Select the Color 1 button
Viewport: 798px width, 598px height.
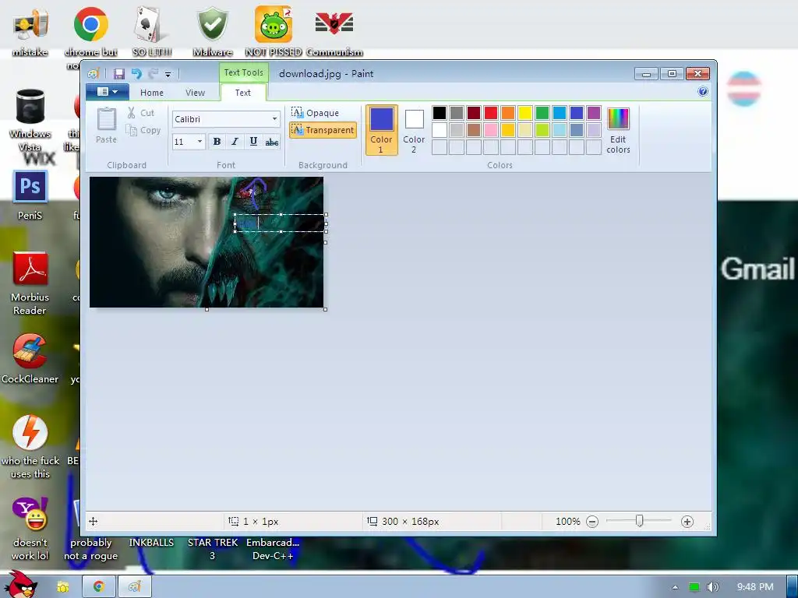[x=381, y=130]
